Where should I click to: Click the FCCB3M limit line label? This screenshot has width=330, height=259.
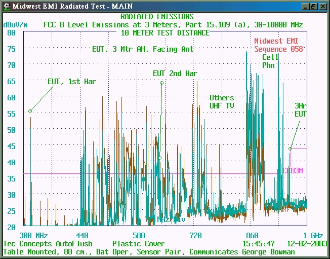(292, 171)
